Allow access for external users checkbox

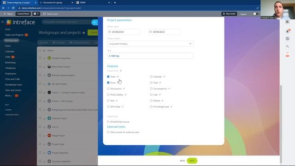(x=108, y=132)
